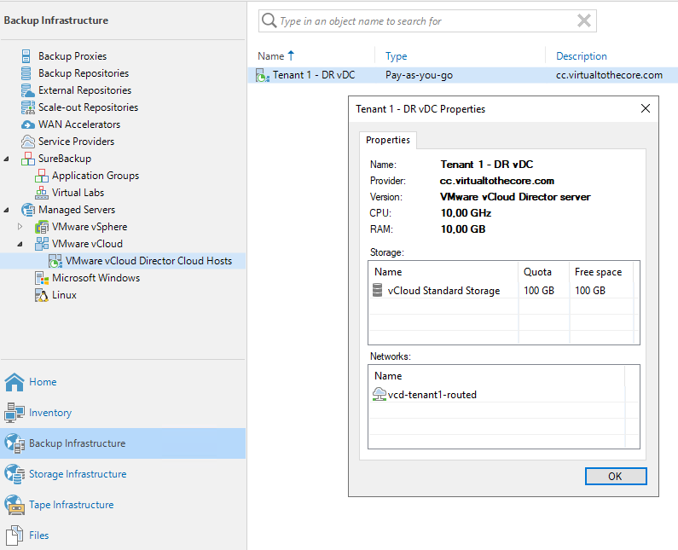The height and width of the screenshot is (550, 678).
Task: Select the vcd-tenant1-routed network row
Action: 503,394
